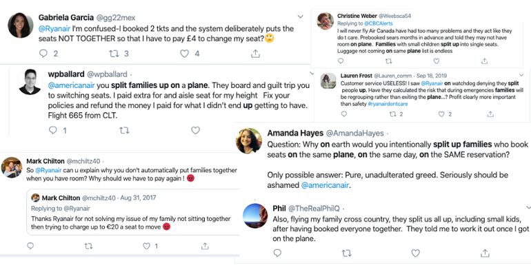The width and height of the screenshot is (531, 265).
Task: Like Lauren Frost's Ryanair tweet
Action: [x=441, y=114]
